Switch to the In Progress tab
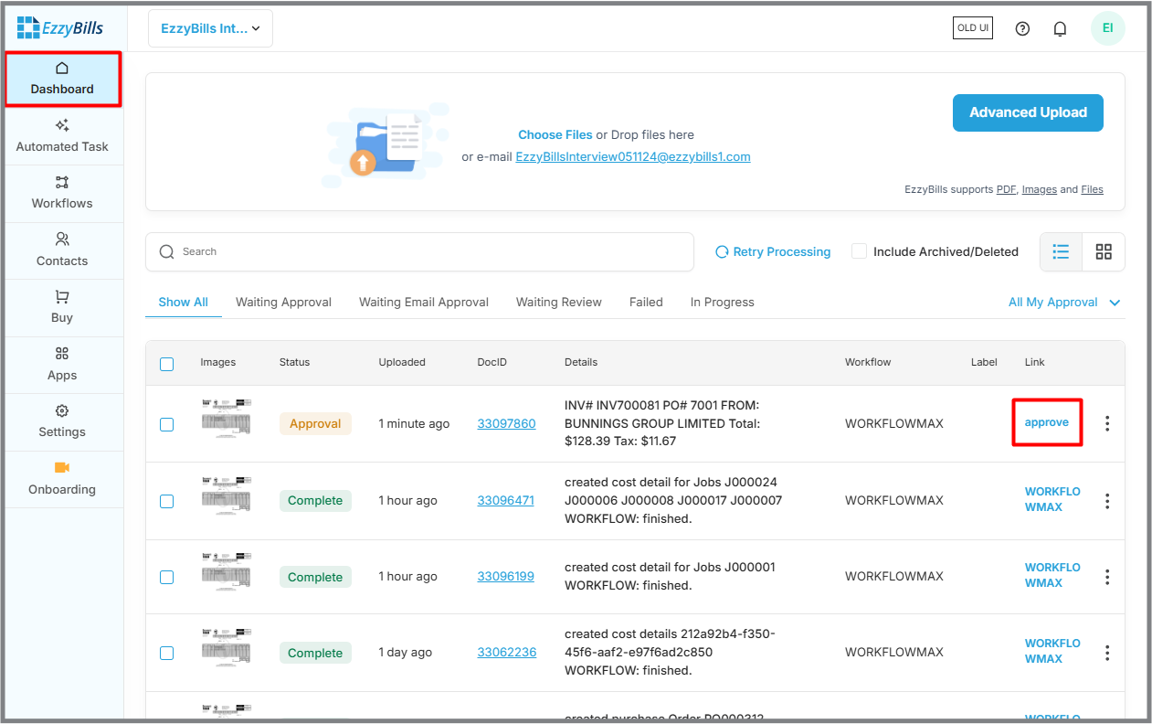The image size is (1152, 724). pyautogui.click(x=723, y=302)
